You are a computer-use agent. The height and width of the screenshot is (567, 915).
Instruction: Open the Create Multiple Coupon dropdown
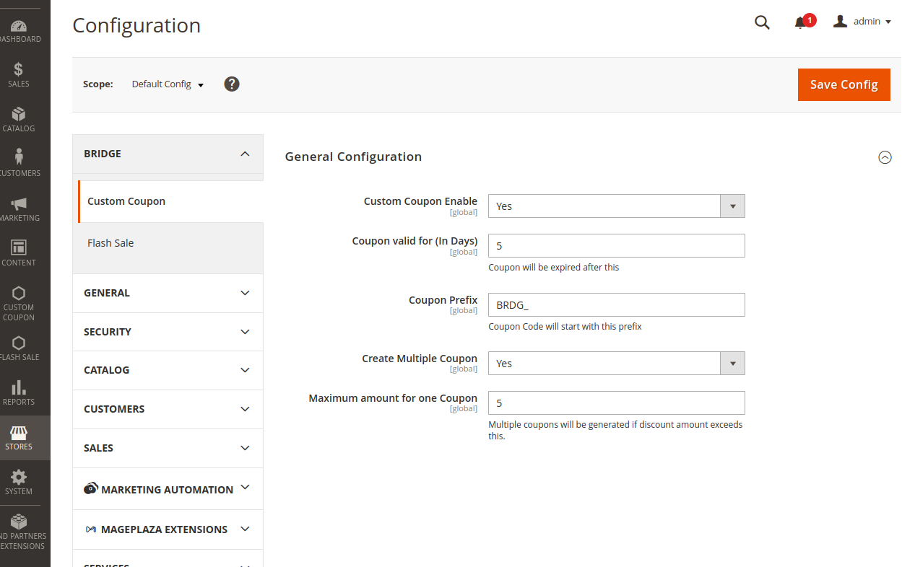[x=616, y=364]
